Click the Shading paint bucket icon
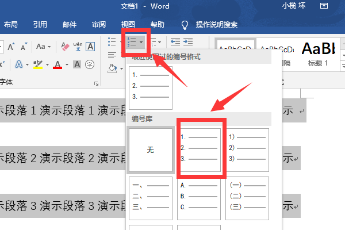The width and height of the screenshot is (345, 230). tap(113, 68)
